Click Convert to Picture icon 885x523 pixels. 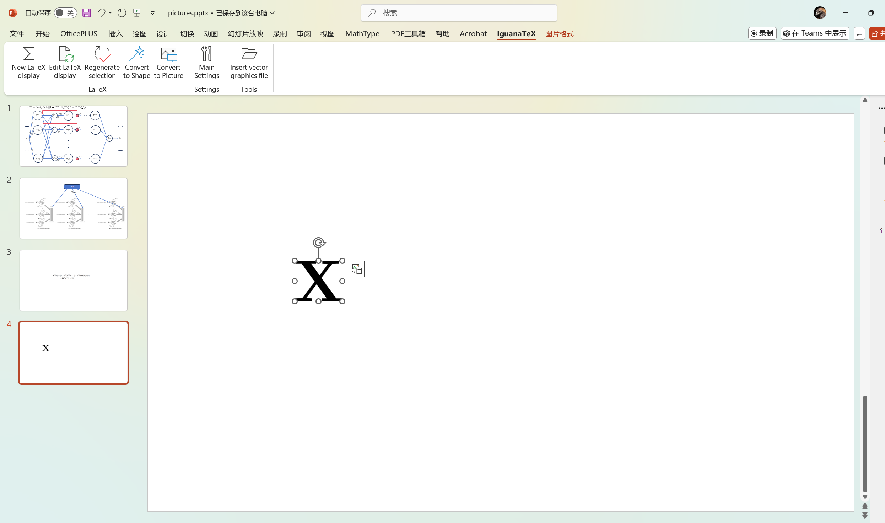click(168, 54)
